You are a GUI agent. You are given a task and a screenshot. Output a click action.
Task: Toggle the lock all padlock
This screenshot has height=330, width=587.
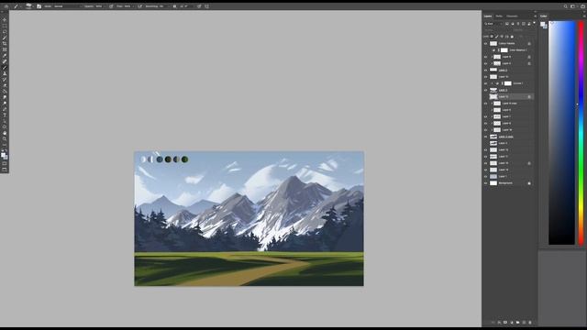point(512,37)
